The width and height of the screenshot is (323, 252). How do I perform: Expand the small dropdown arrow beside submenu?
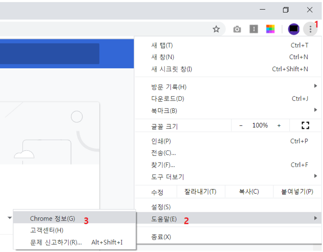coord(10,218)
